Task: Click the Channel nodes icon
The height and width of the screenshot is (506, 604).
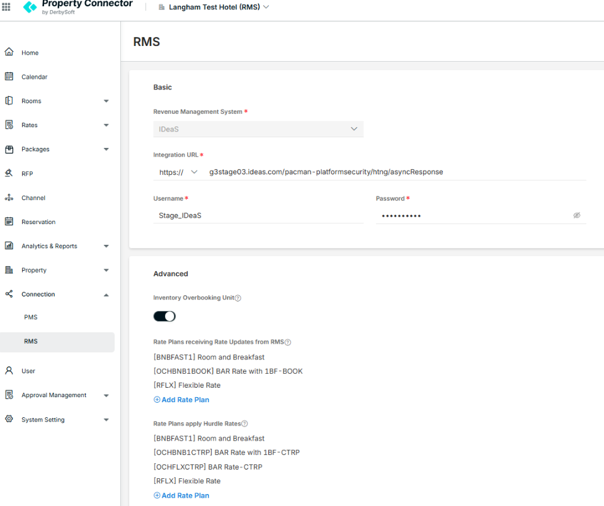Action: [9, 198]
